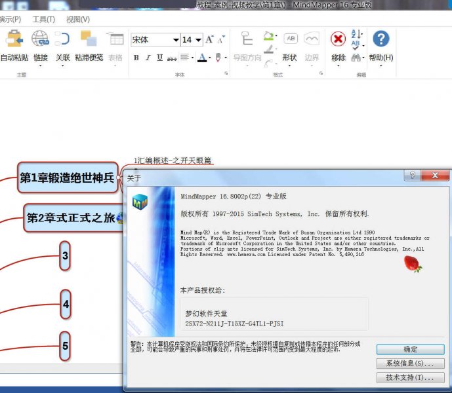This screenshot has width=452, height=393.
Task: Click the binoculars find icon
Action: [x=356, y=58]
